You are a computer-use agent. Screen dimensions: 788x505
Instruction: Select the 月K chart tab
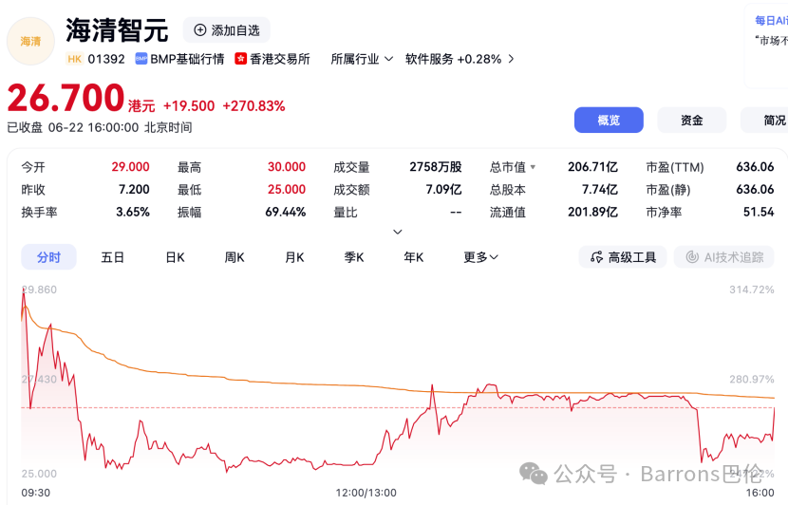click(294, 257)
